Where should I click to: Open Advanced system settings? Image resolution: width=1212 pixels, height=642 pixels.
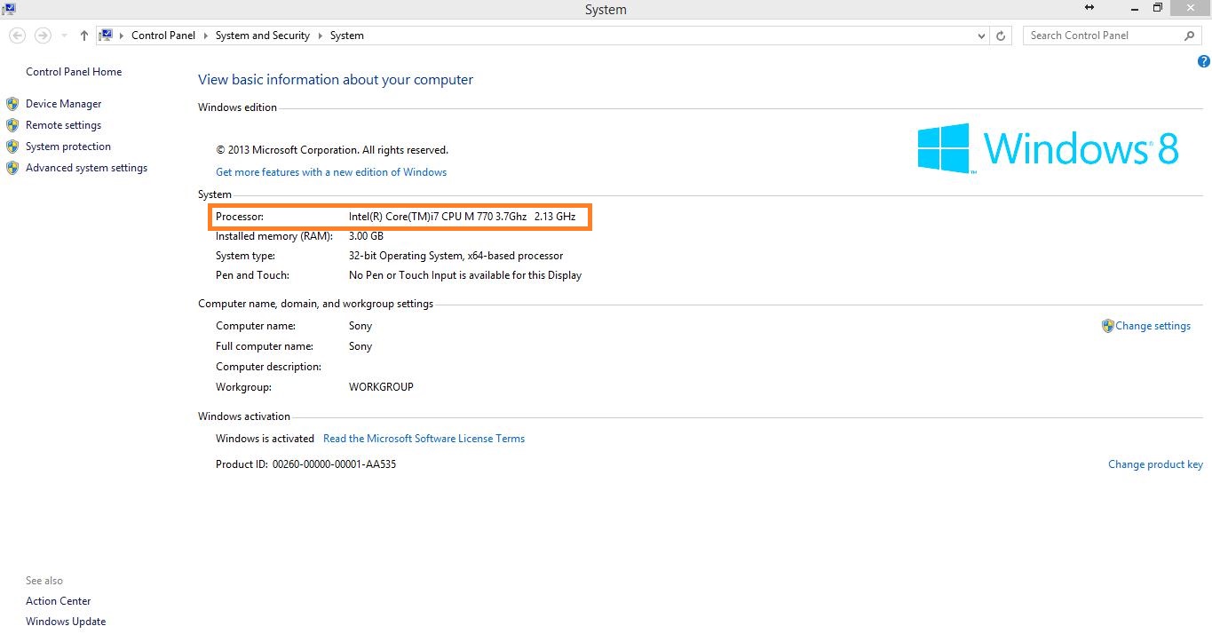click(x=86, y=168)
